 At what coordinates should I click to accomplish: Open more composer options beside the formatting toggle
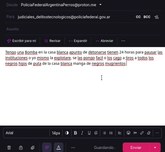(x=73, y=148)
